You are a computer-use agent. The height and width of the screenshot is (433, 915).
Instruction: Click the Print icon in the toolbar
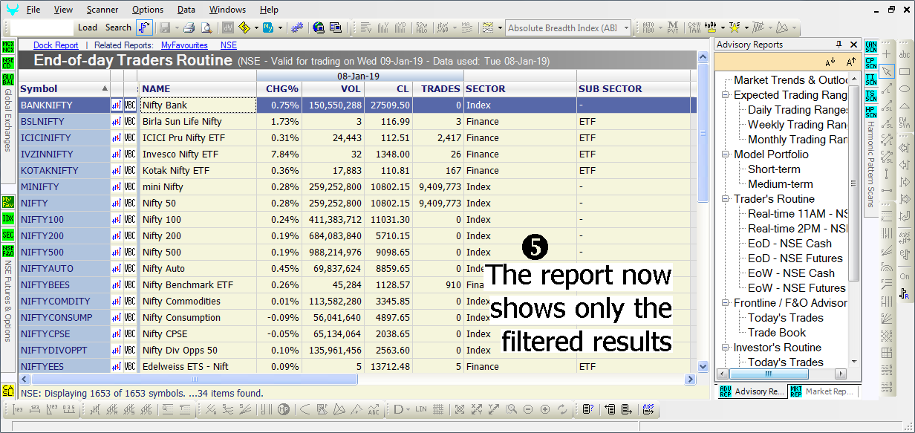click(x=189, y=27)
